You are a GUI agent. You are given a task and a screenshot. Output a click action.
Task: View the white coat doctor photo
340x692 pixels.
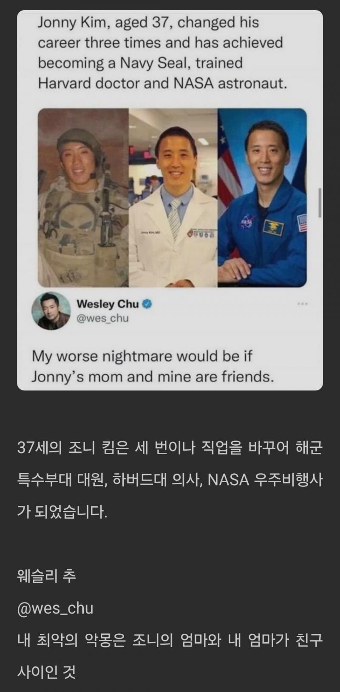[173, 198]
